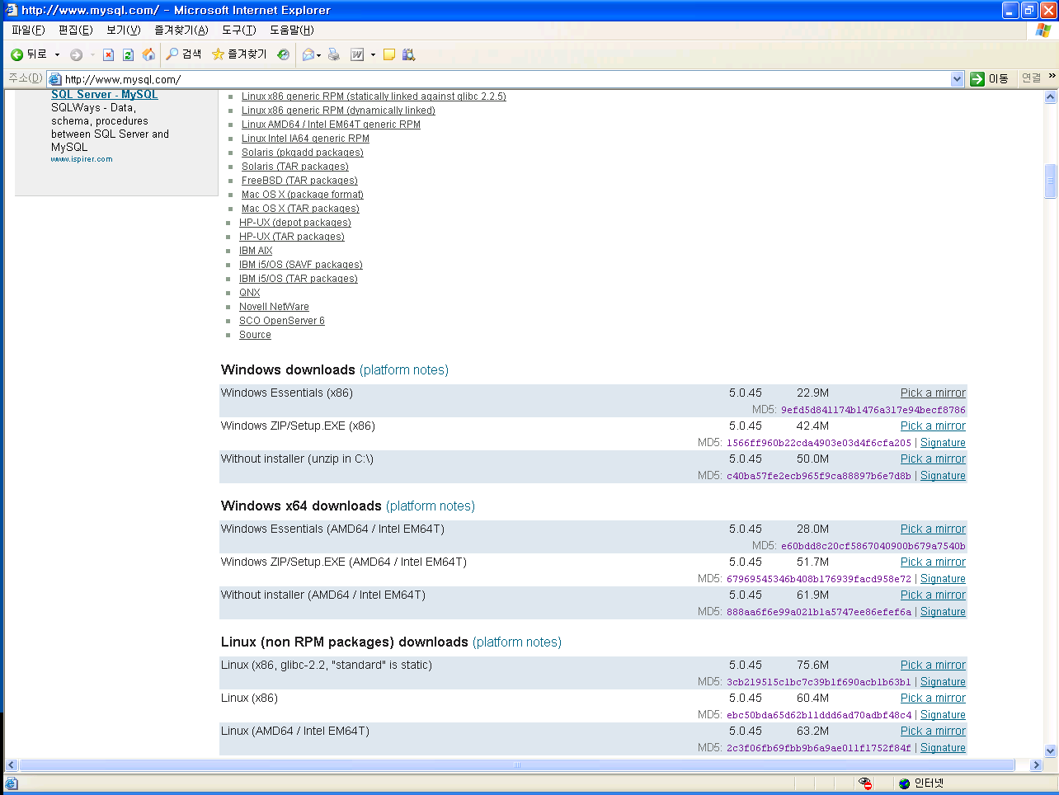Open the 보기(V) menu
This screenshot has width=1059, height=795.
(123, 30)
